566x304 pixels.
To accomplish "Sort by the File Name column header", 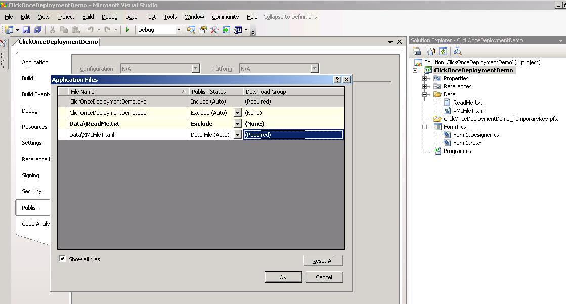I will tap(128, 92).
